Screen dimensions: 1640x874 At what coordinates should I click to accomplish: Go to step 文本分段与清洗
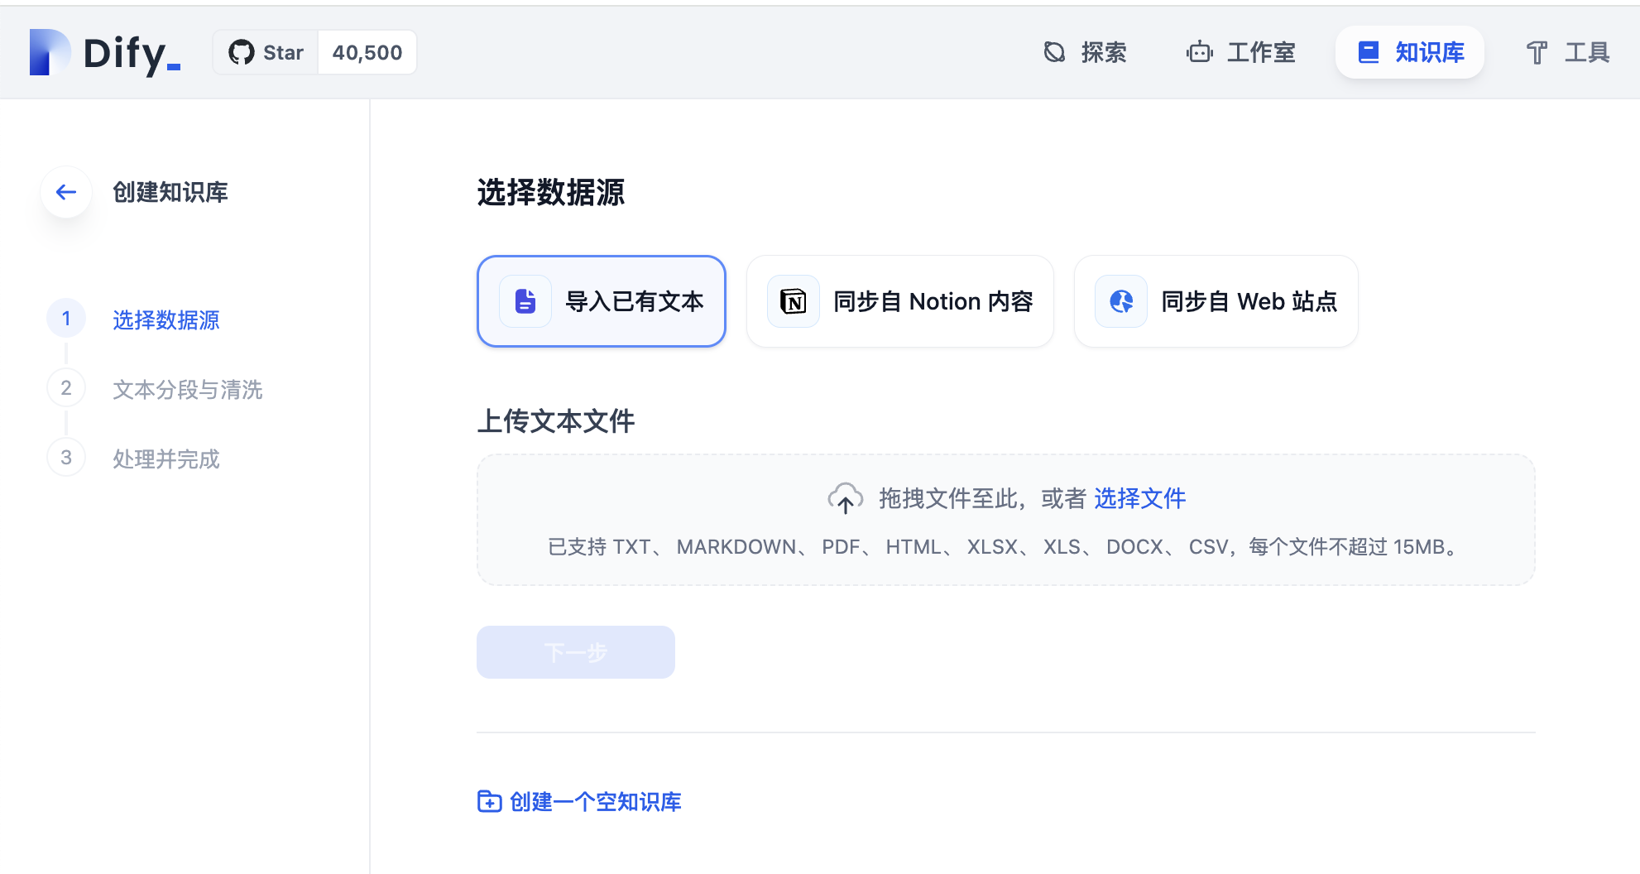[188, 390]
